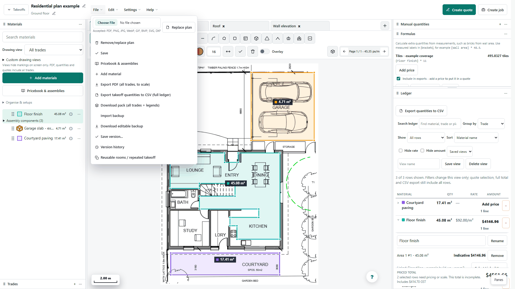Viewport: 515px width, 289px height.
Task: Click the Floor finish teal color swatch
Action: [20, 114]
